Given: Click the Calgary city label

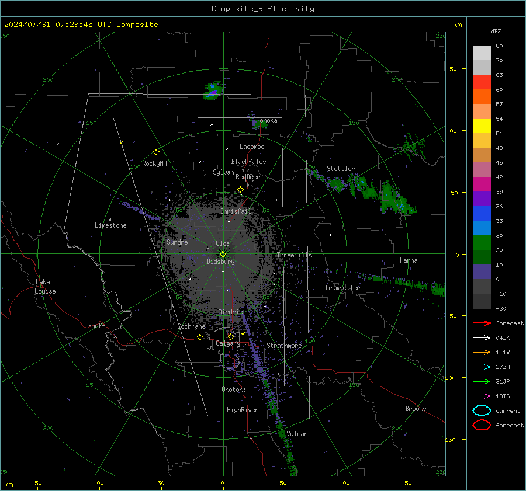Looking at the screenshot, I should click(228, 343).
